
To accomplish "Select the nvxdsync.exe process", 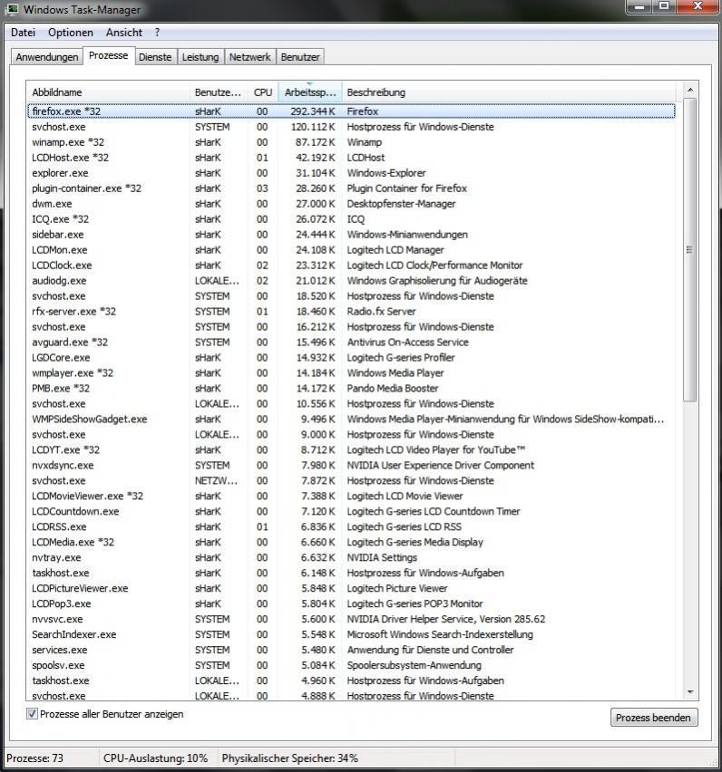I will point(351,465).
